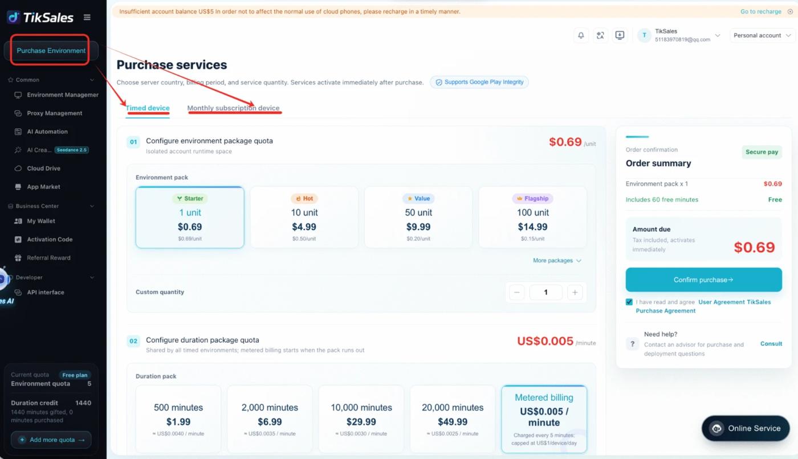Open the Seedance 2.5 AI creation item
The image size is (798, 459).
(x=52, y=150)
